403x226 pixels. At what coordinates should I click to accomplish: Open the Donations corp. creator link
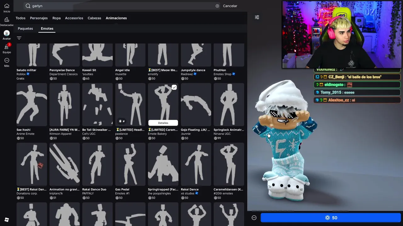point(27,194)
